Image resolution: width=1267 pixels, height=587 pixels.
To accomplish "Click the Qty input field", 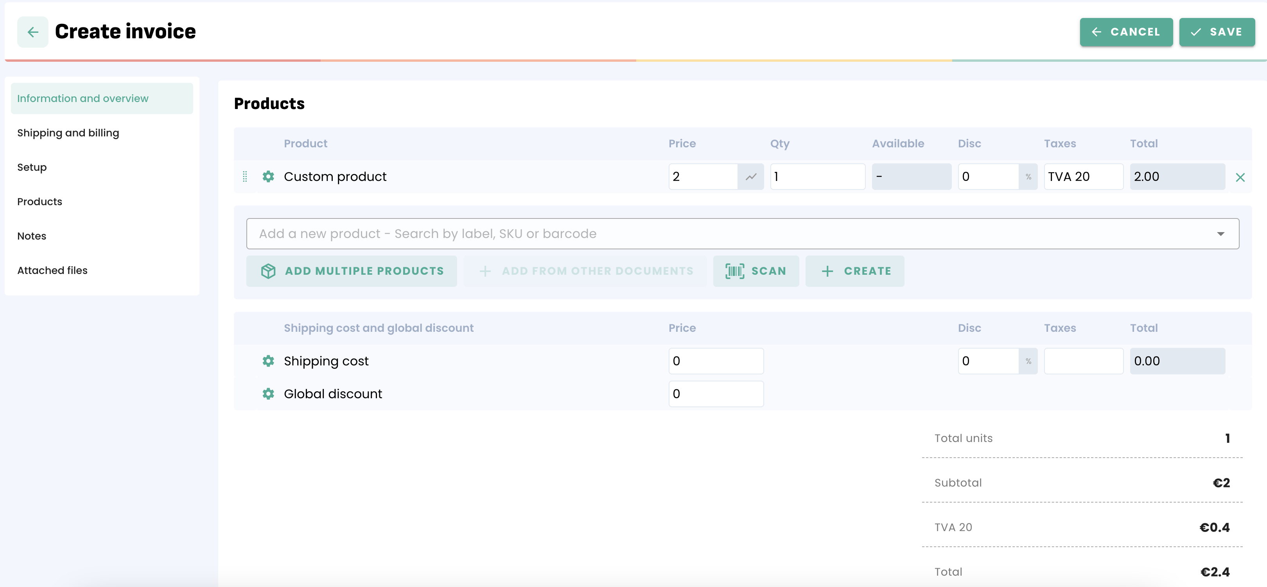I will tap(817, 177).
